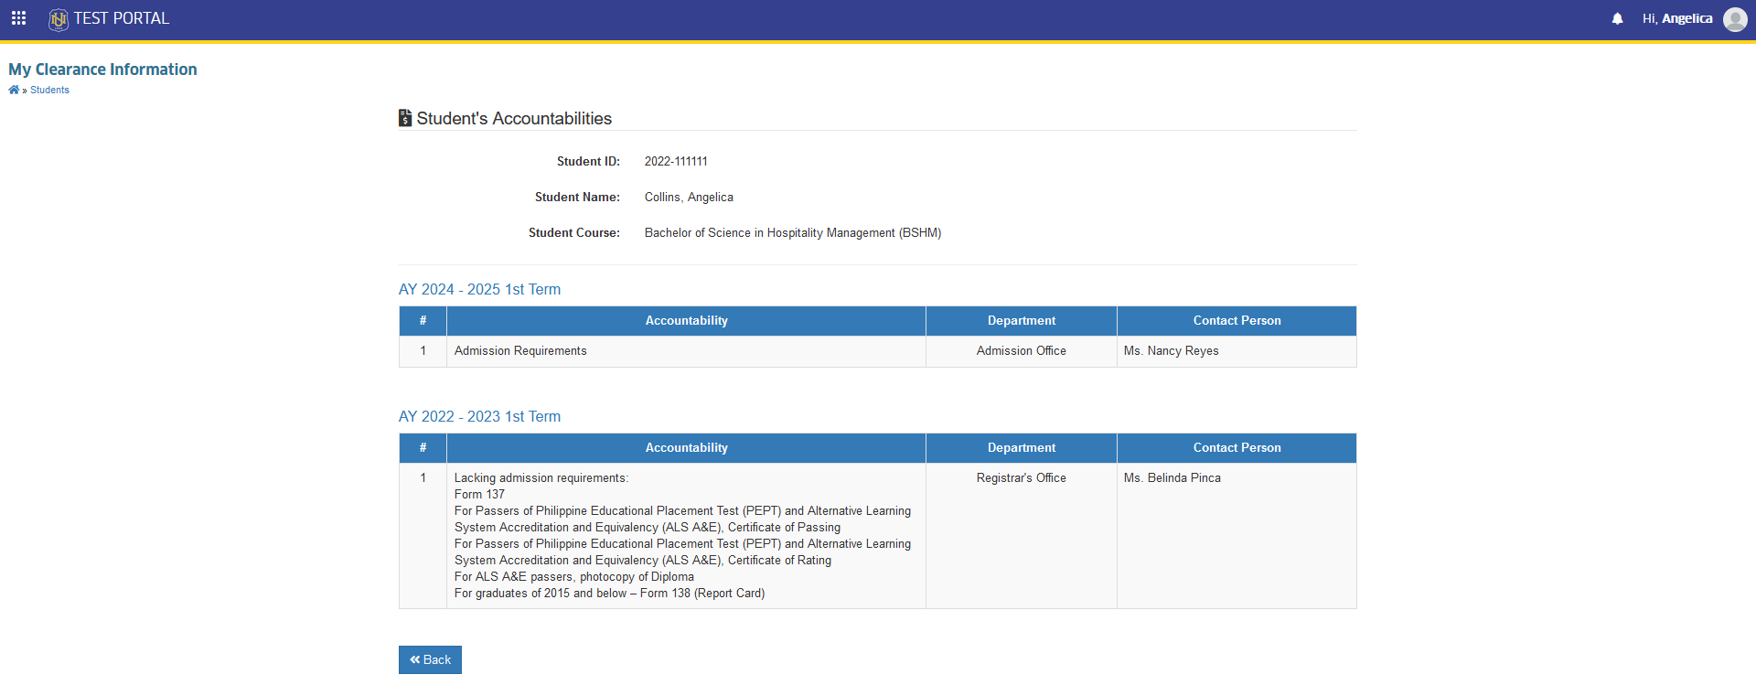This screenshot has height=696, width=1756.
Task: Click the TEST PORTAL school logo
Action: (59, 19)
